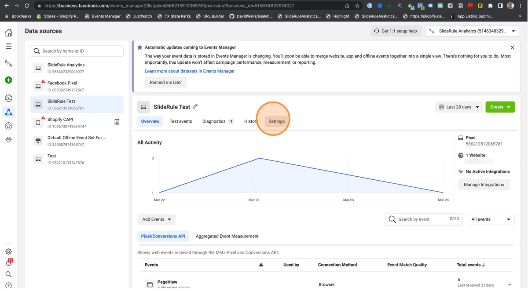528x291 pixels.
Task: Select Default Offline Event Set data source
Action: pyautogui.click(x=77, y=141)
